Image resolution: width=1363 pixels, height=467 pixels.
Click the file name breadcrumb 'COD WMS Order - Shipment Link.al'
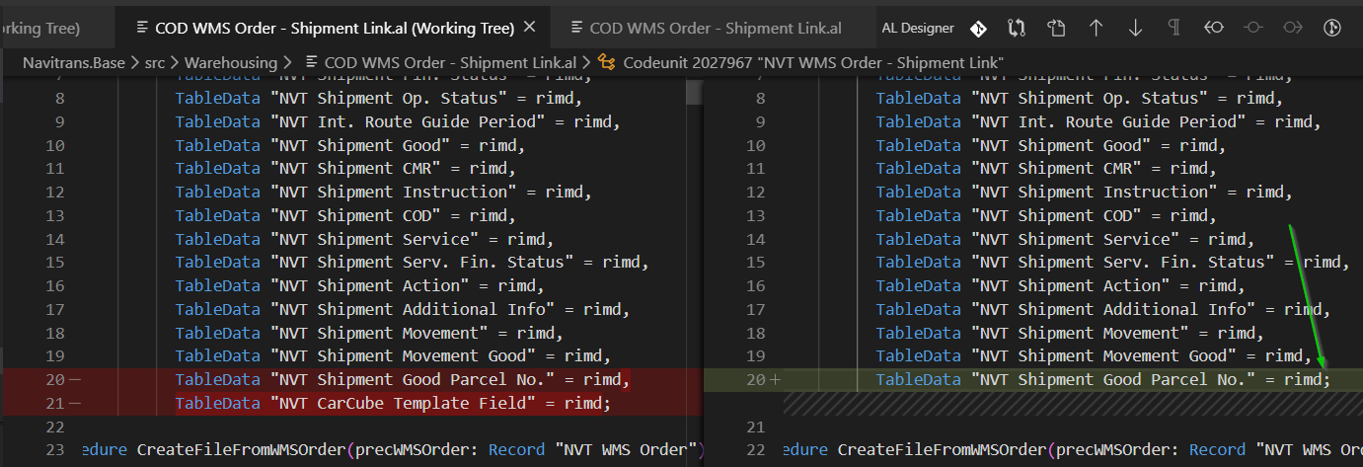point(450,62)
